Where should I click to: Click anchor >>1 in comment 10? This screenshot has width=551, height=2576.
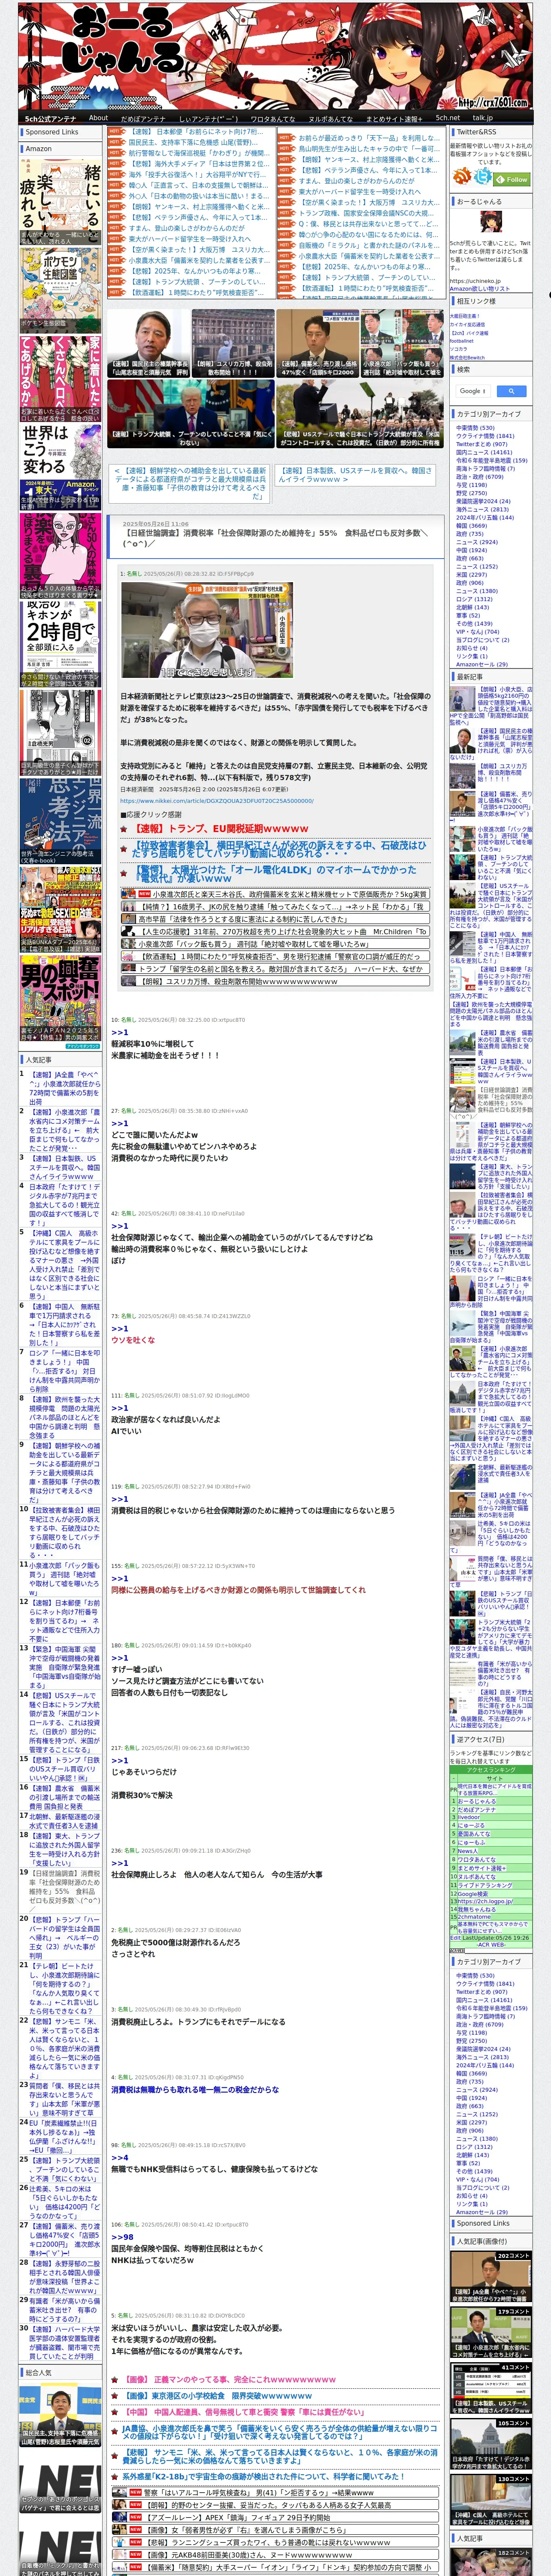click(x=119, y=1032)
